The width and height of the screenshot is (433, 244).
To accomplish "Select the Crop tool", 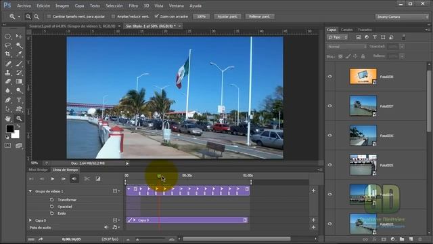I will point(7,54).
